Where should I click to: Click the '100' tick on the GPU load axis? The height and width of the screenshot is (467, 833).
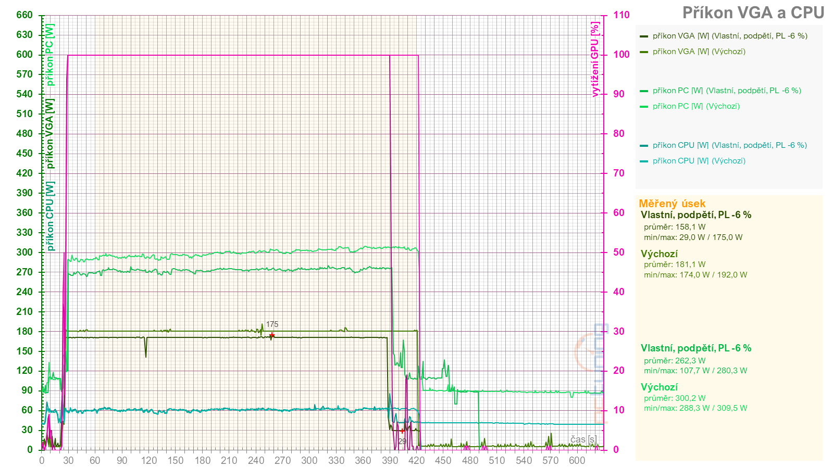pyautogui.click(x=621, y=55)
